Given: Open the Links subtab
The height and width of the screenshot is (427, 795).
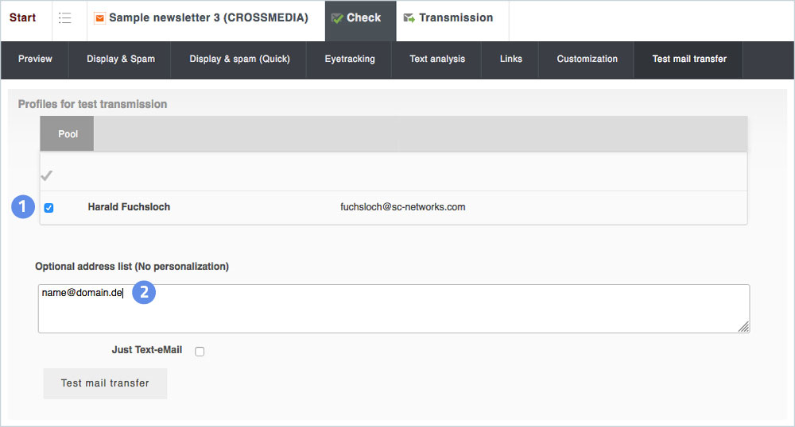Looking at the screenshot, I should [510, 60].
